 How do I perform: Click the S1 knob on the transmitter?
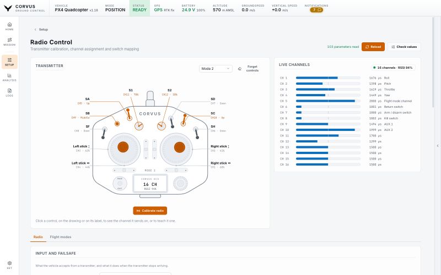(139, 126)
